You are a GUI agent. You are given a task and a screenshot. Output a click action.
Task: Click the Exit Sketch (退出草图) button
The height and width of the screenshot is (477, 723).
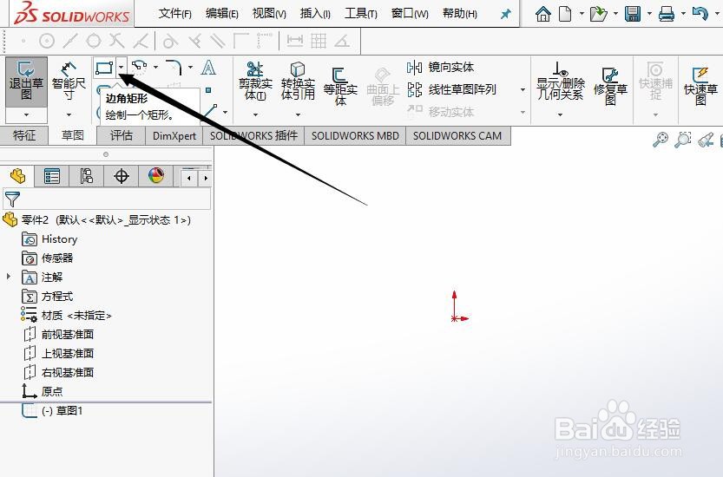tap(26, 82)
